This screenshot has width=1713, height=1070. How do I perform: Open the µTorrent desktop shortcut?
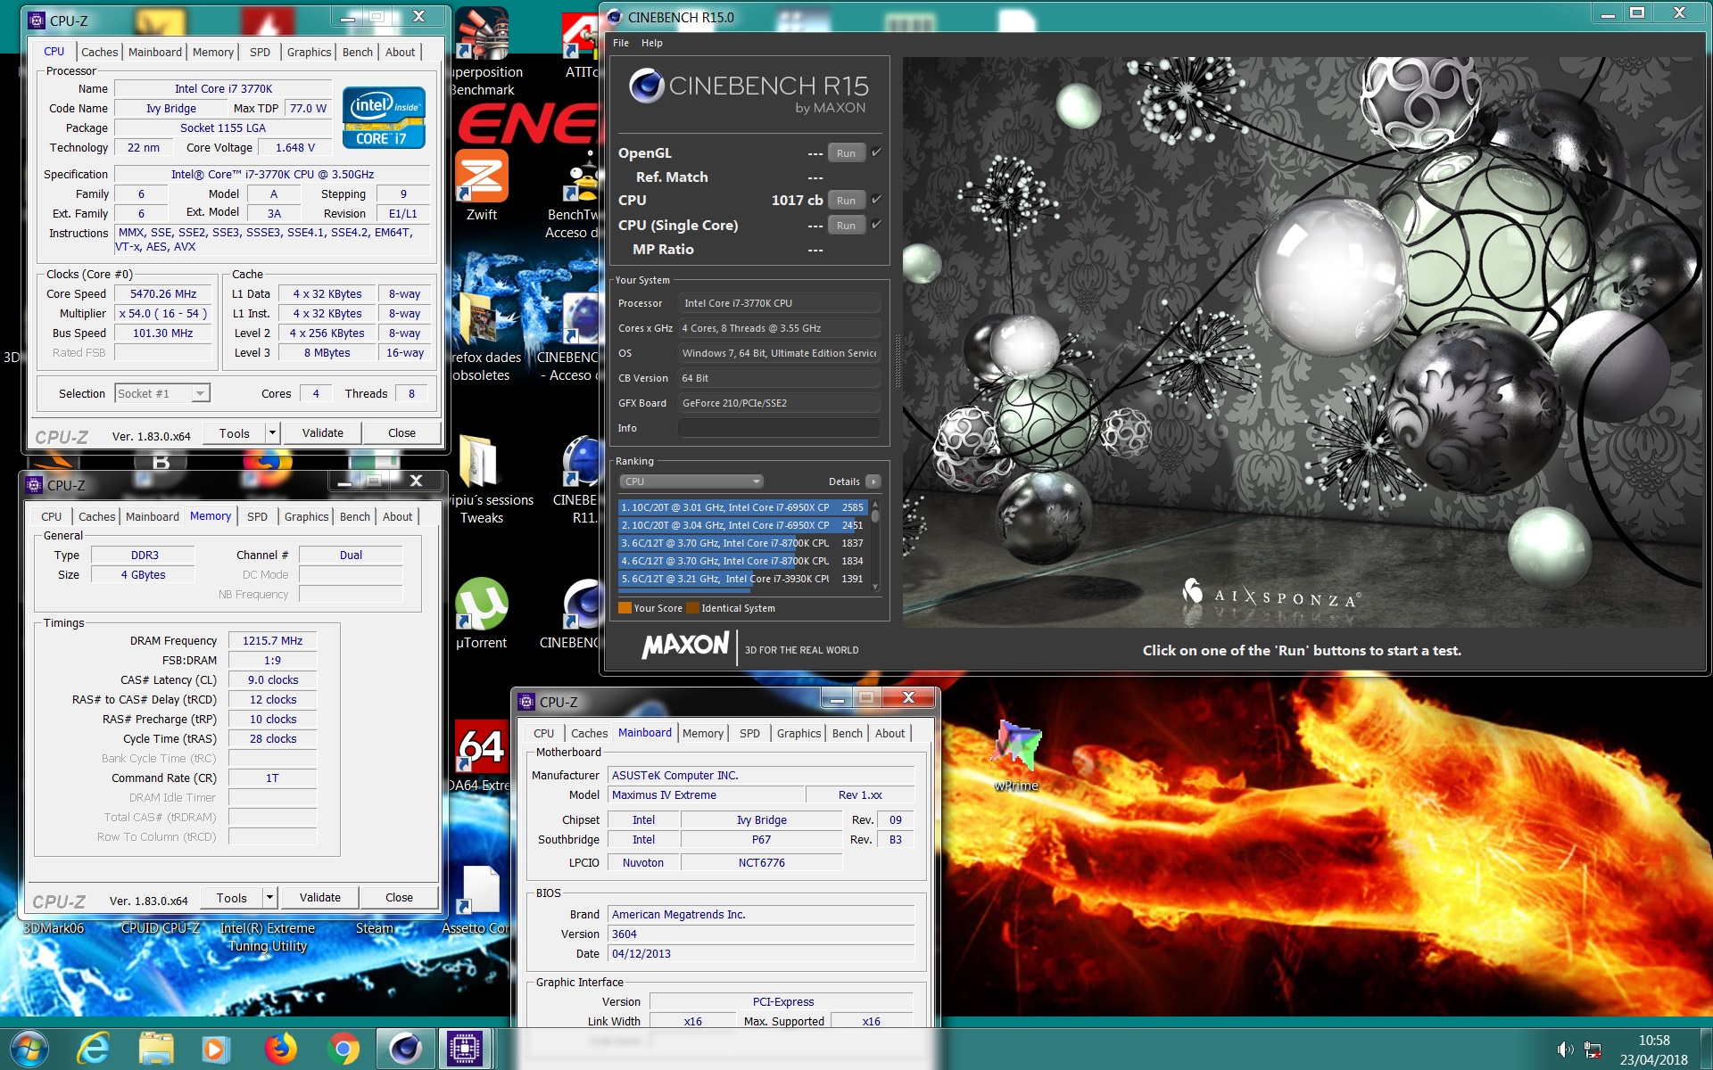(482, 613)
